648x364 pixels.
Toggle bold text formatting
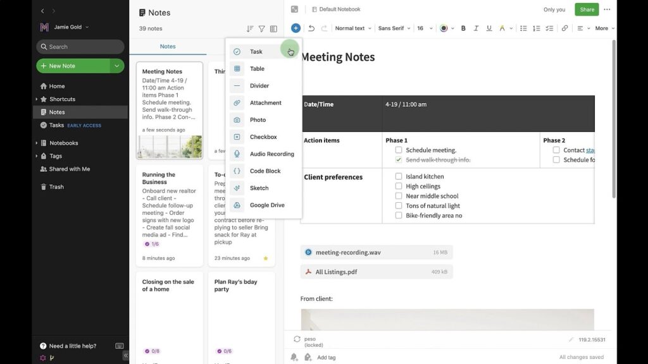[x=463, y=28]
